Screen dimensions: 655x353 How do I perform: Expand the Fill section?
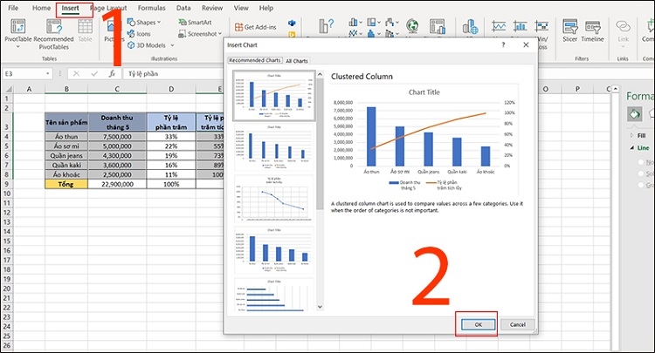coord(641,136)
